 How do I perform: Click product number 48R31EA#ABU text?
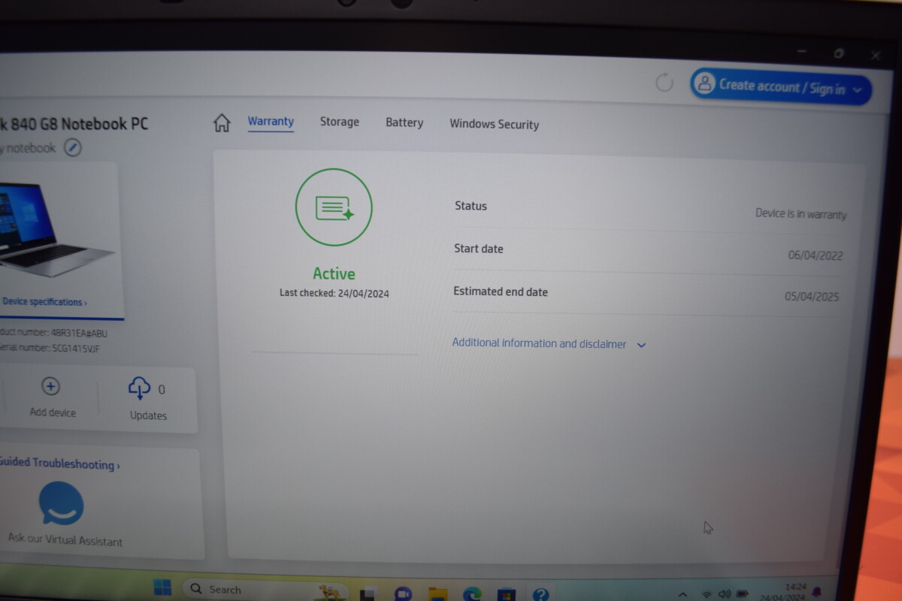click(53, 334)
